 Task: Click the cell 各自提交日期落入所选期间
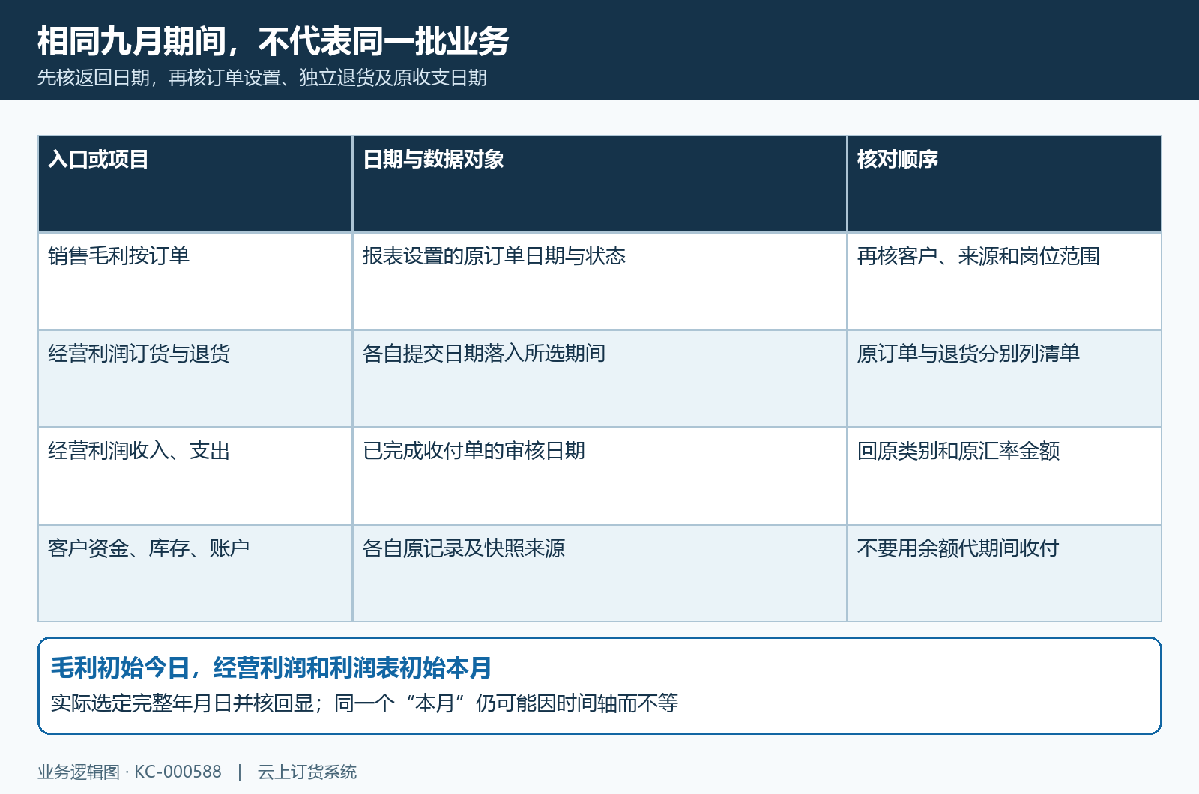coord(599,378)
